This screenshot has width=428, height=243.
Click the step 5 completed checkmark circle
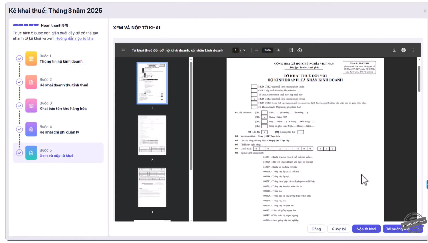19,153
